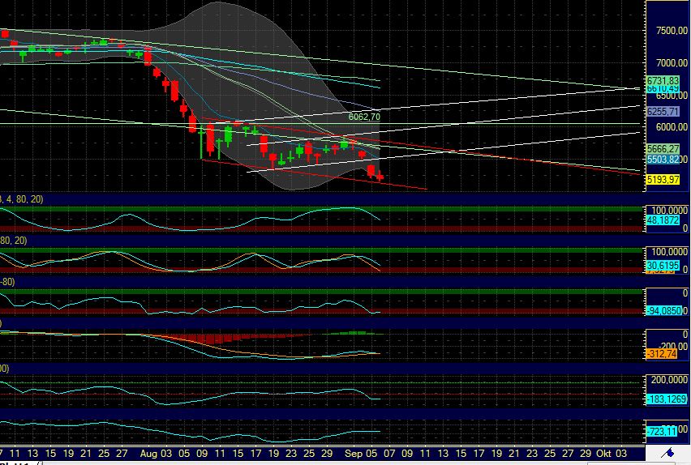
Task: Click the -723,11 value in the bottom panel
Action: [662, 429]
